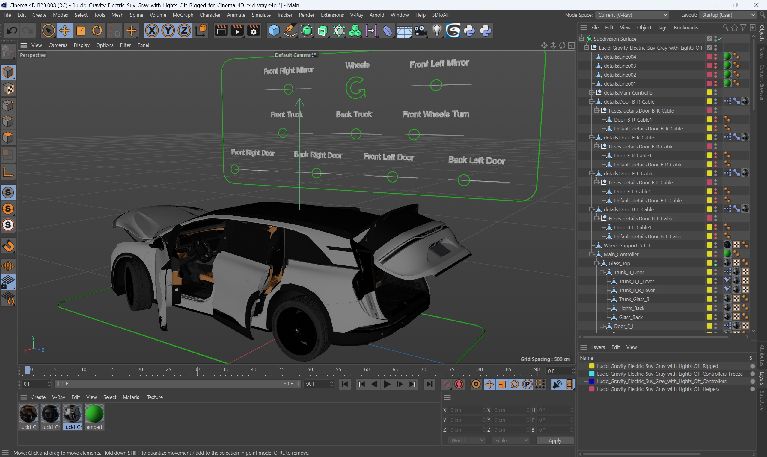Viewport: 767px width, 457px height.
Task: Open the viewport Cameras menu
Action: pyautogui.click(x=58, y=45)
